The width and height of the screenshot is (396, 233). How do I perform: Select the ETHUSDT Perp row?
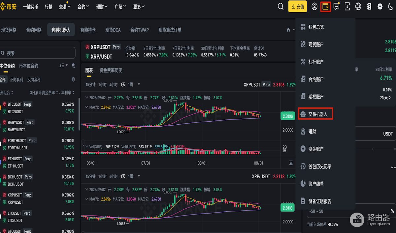[39, 162]
